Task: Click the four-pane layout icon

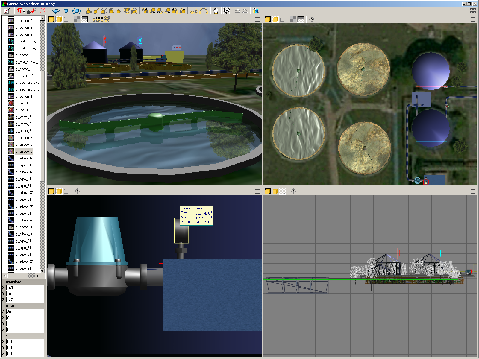Action: 473,11
